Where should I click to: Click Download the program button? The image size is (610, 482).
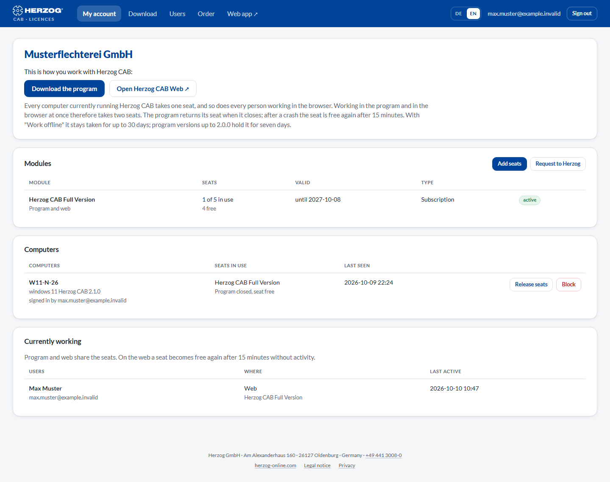64,89
